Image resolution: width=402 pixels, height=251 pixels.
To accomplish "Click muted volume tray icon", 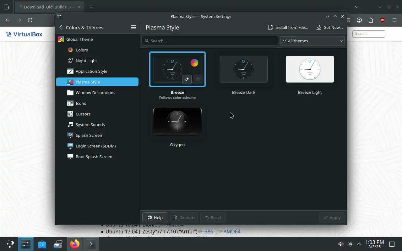I will tap(341, 244).
